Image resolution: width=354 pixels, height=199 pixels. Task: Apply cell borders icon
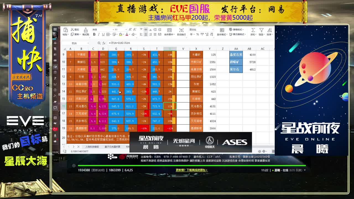click(x=108, y=35)
